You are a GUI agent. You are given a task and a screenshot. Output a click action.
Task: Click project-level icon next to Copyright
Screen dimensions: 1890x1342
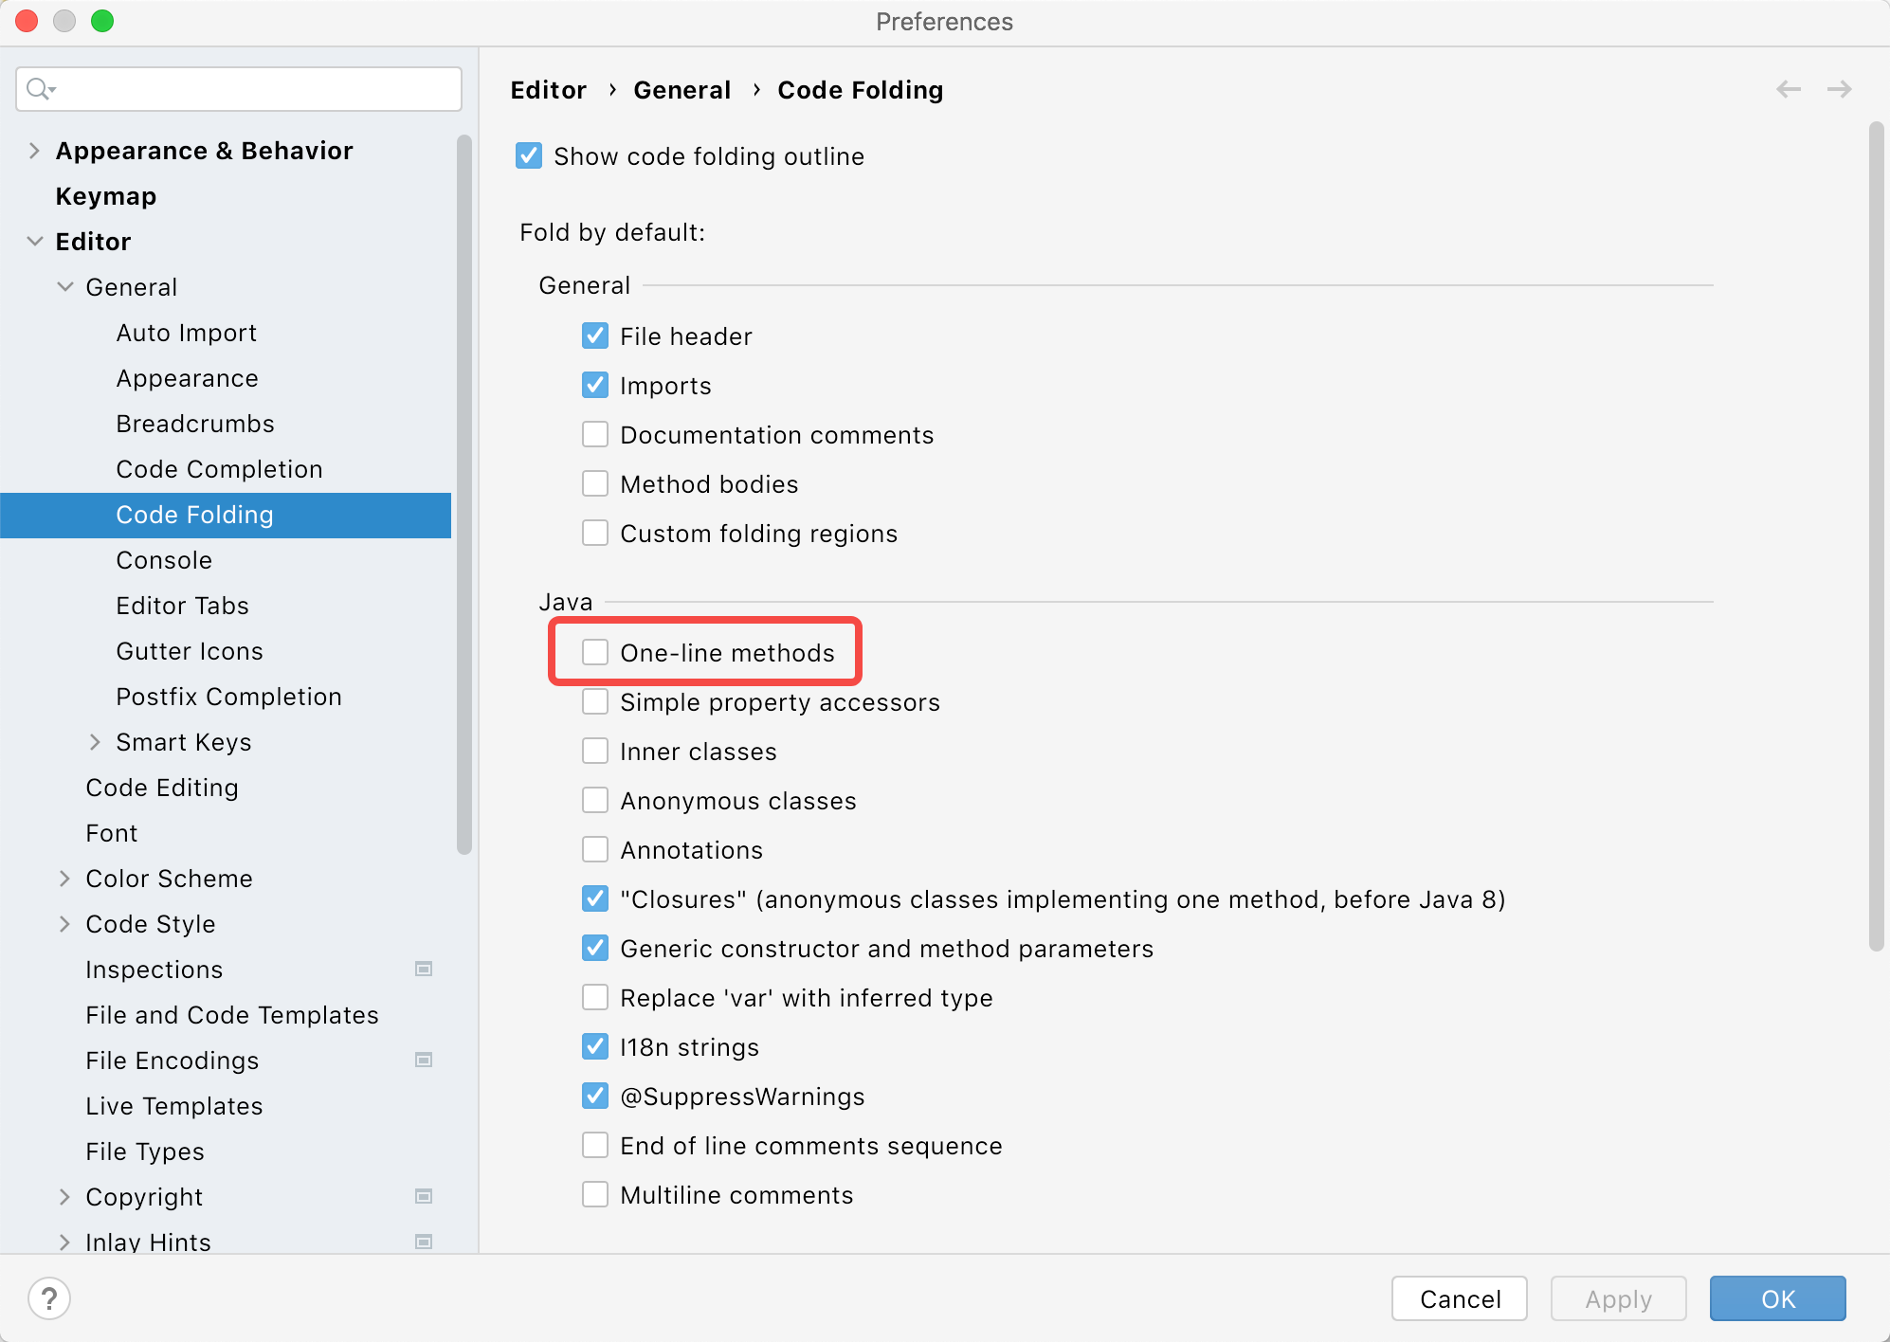click(424, 1196)
